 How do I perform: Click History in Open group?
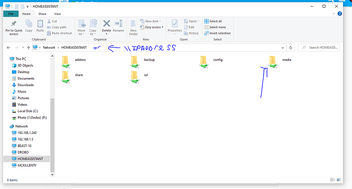point(191,33)
